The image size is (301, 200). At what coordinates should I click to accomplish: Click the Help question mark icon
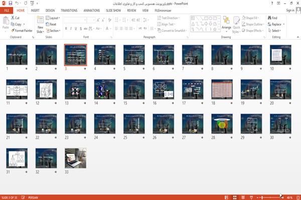[x=272, y=4]
